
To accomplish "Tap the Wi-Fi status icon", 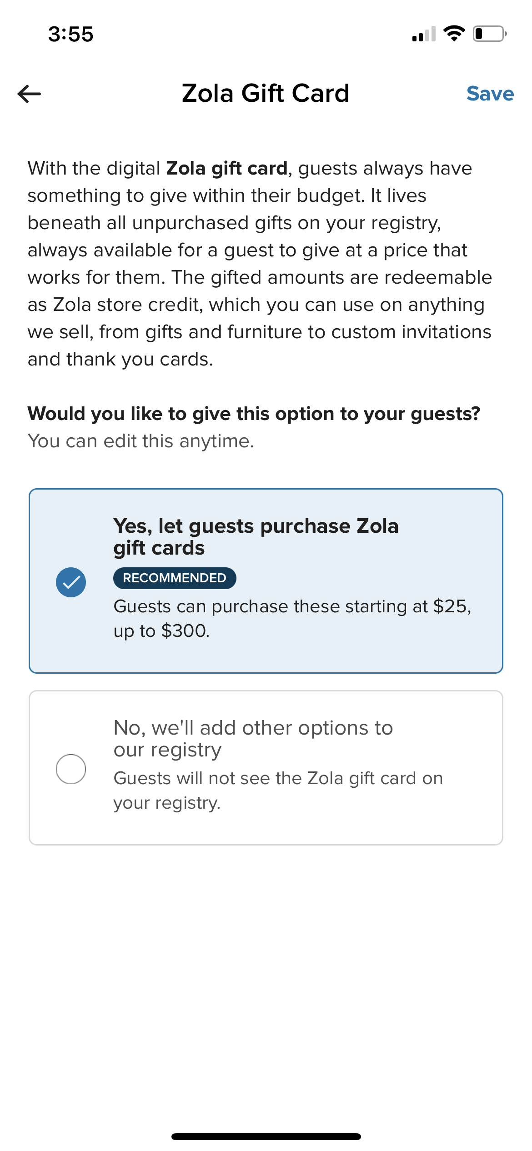I will 454,34.
